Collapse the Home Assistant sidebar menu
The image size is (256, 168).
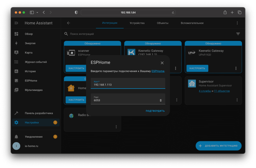point(16,23)
